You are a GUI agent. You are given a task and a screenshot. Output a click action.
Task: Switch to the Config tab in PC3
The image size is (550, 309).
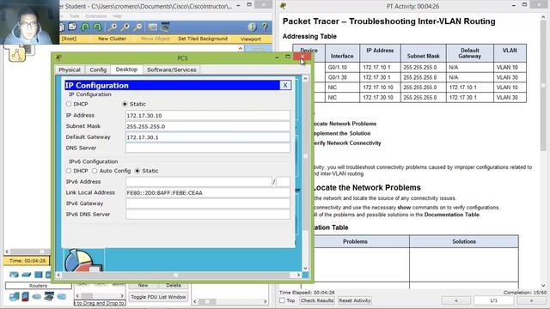pyautogui.click(x=98, y=70)
